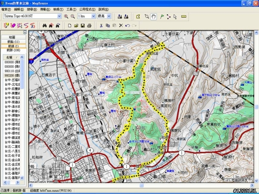This screenshot has height=194, width=259.
Task: Select the arrow selection tool
Action: click(x=175, y=17)
